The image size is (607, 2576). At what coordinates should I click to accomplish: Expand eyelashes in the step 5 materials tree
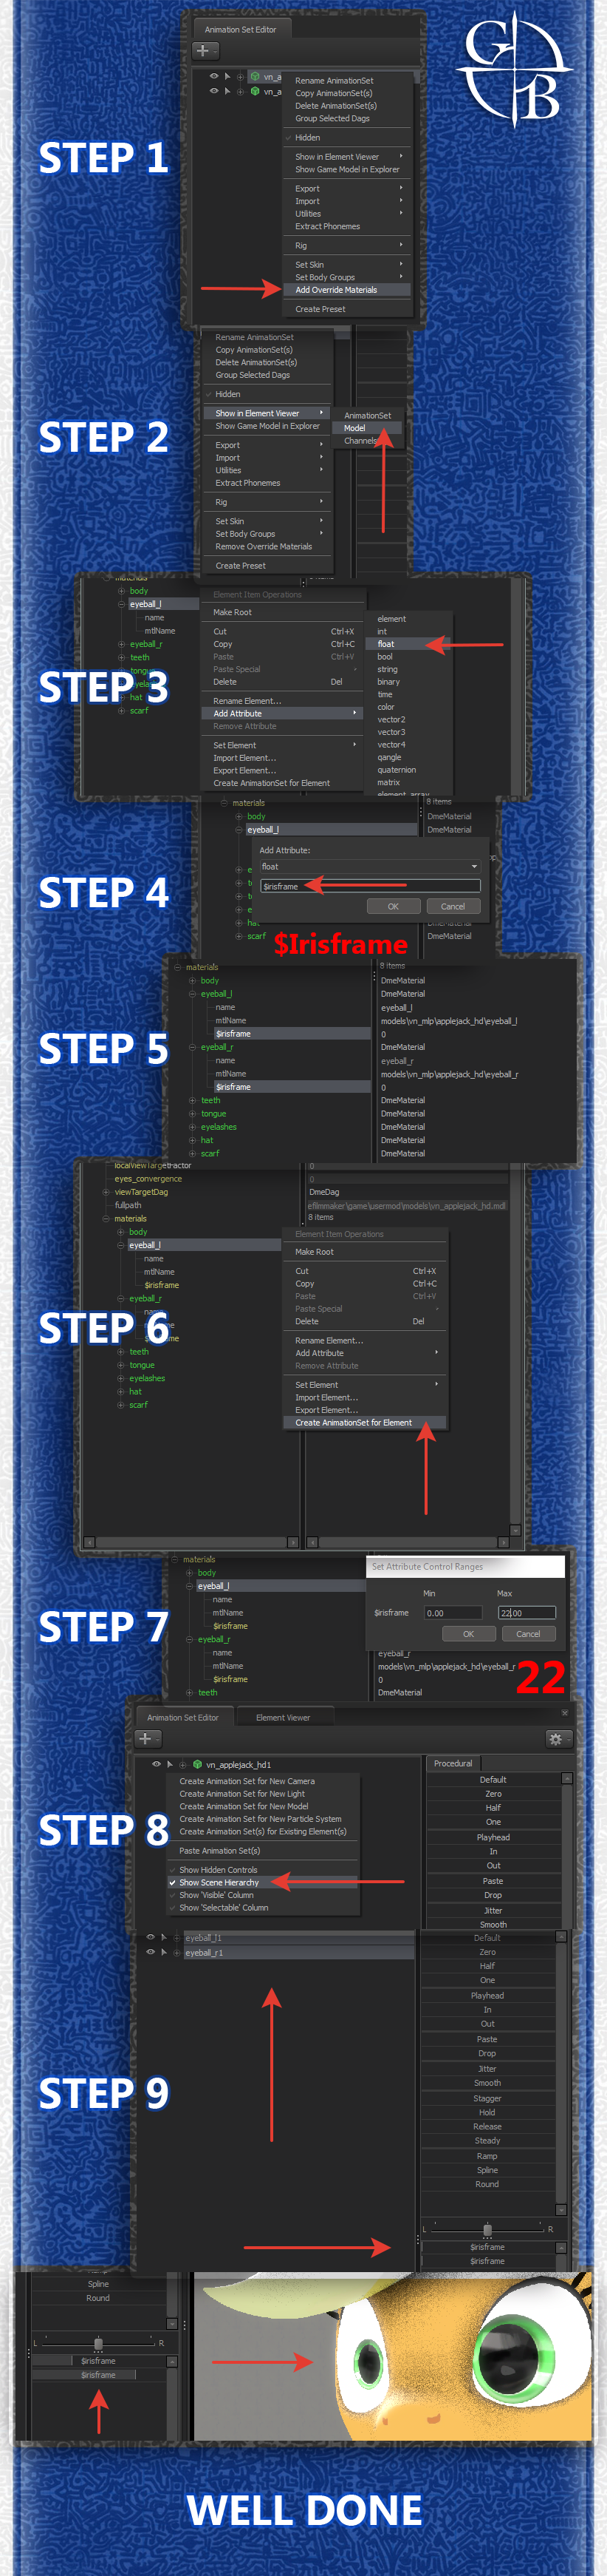point(192,1127)
